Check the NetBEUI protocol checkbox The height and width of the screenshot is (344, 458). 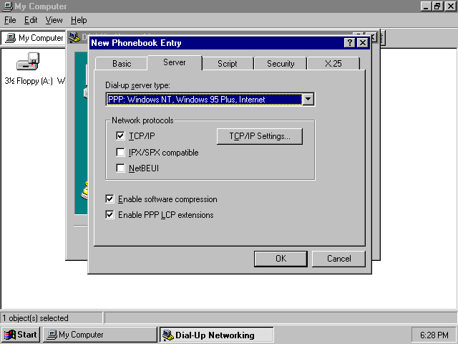point(120,168)
